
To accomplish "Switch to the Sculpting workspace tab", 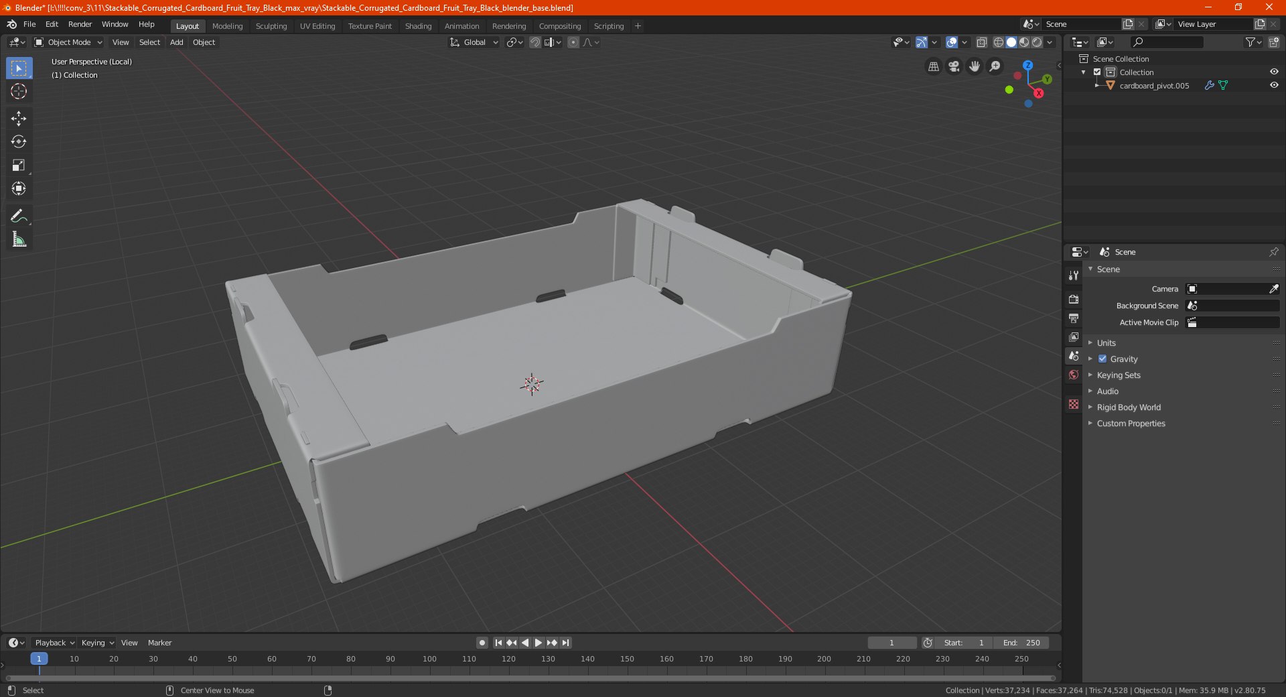I will click(x=271, y=26).
